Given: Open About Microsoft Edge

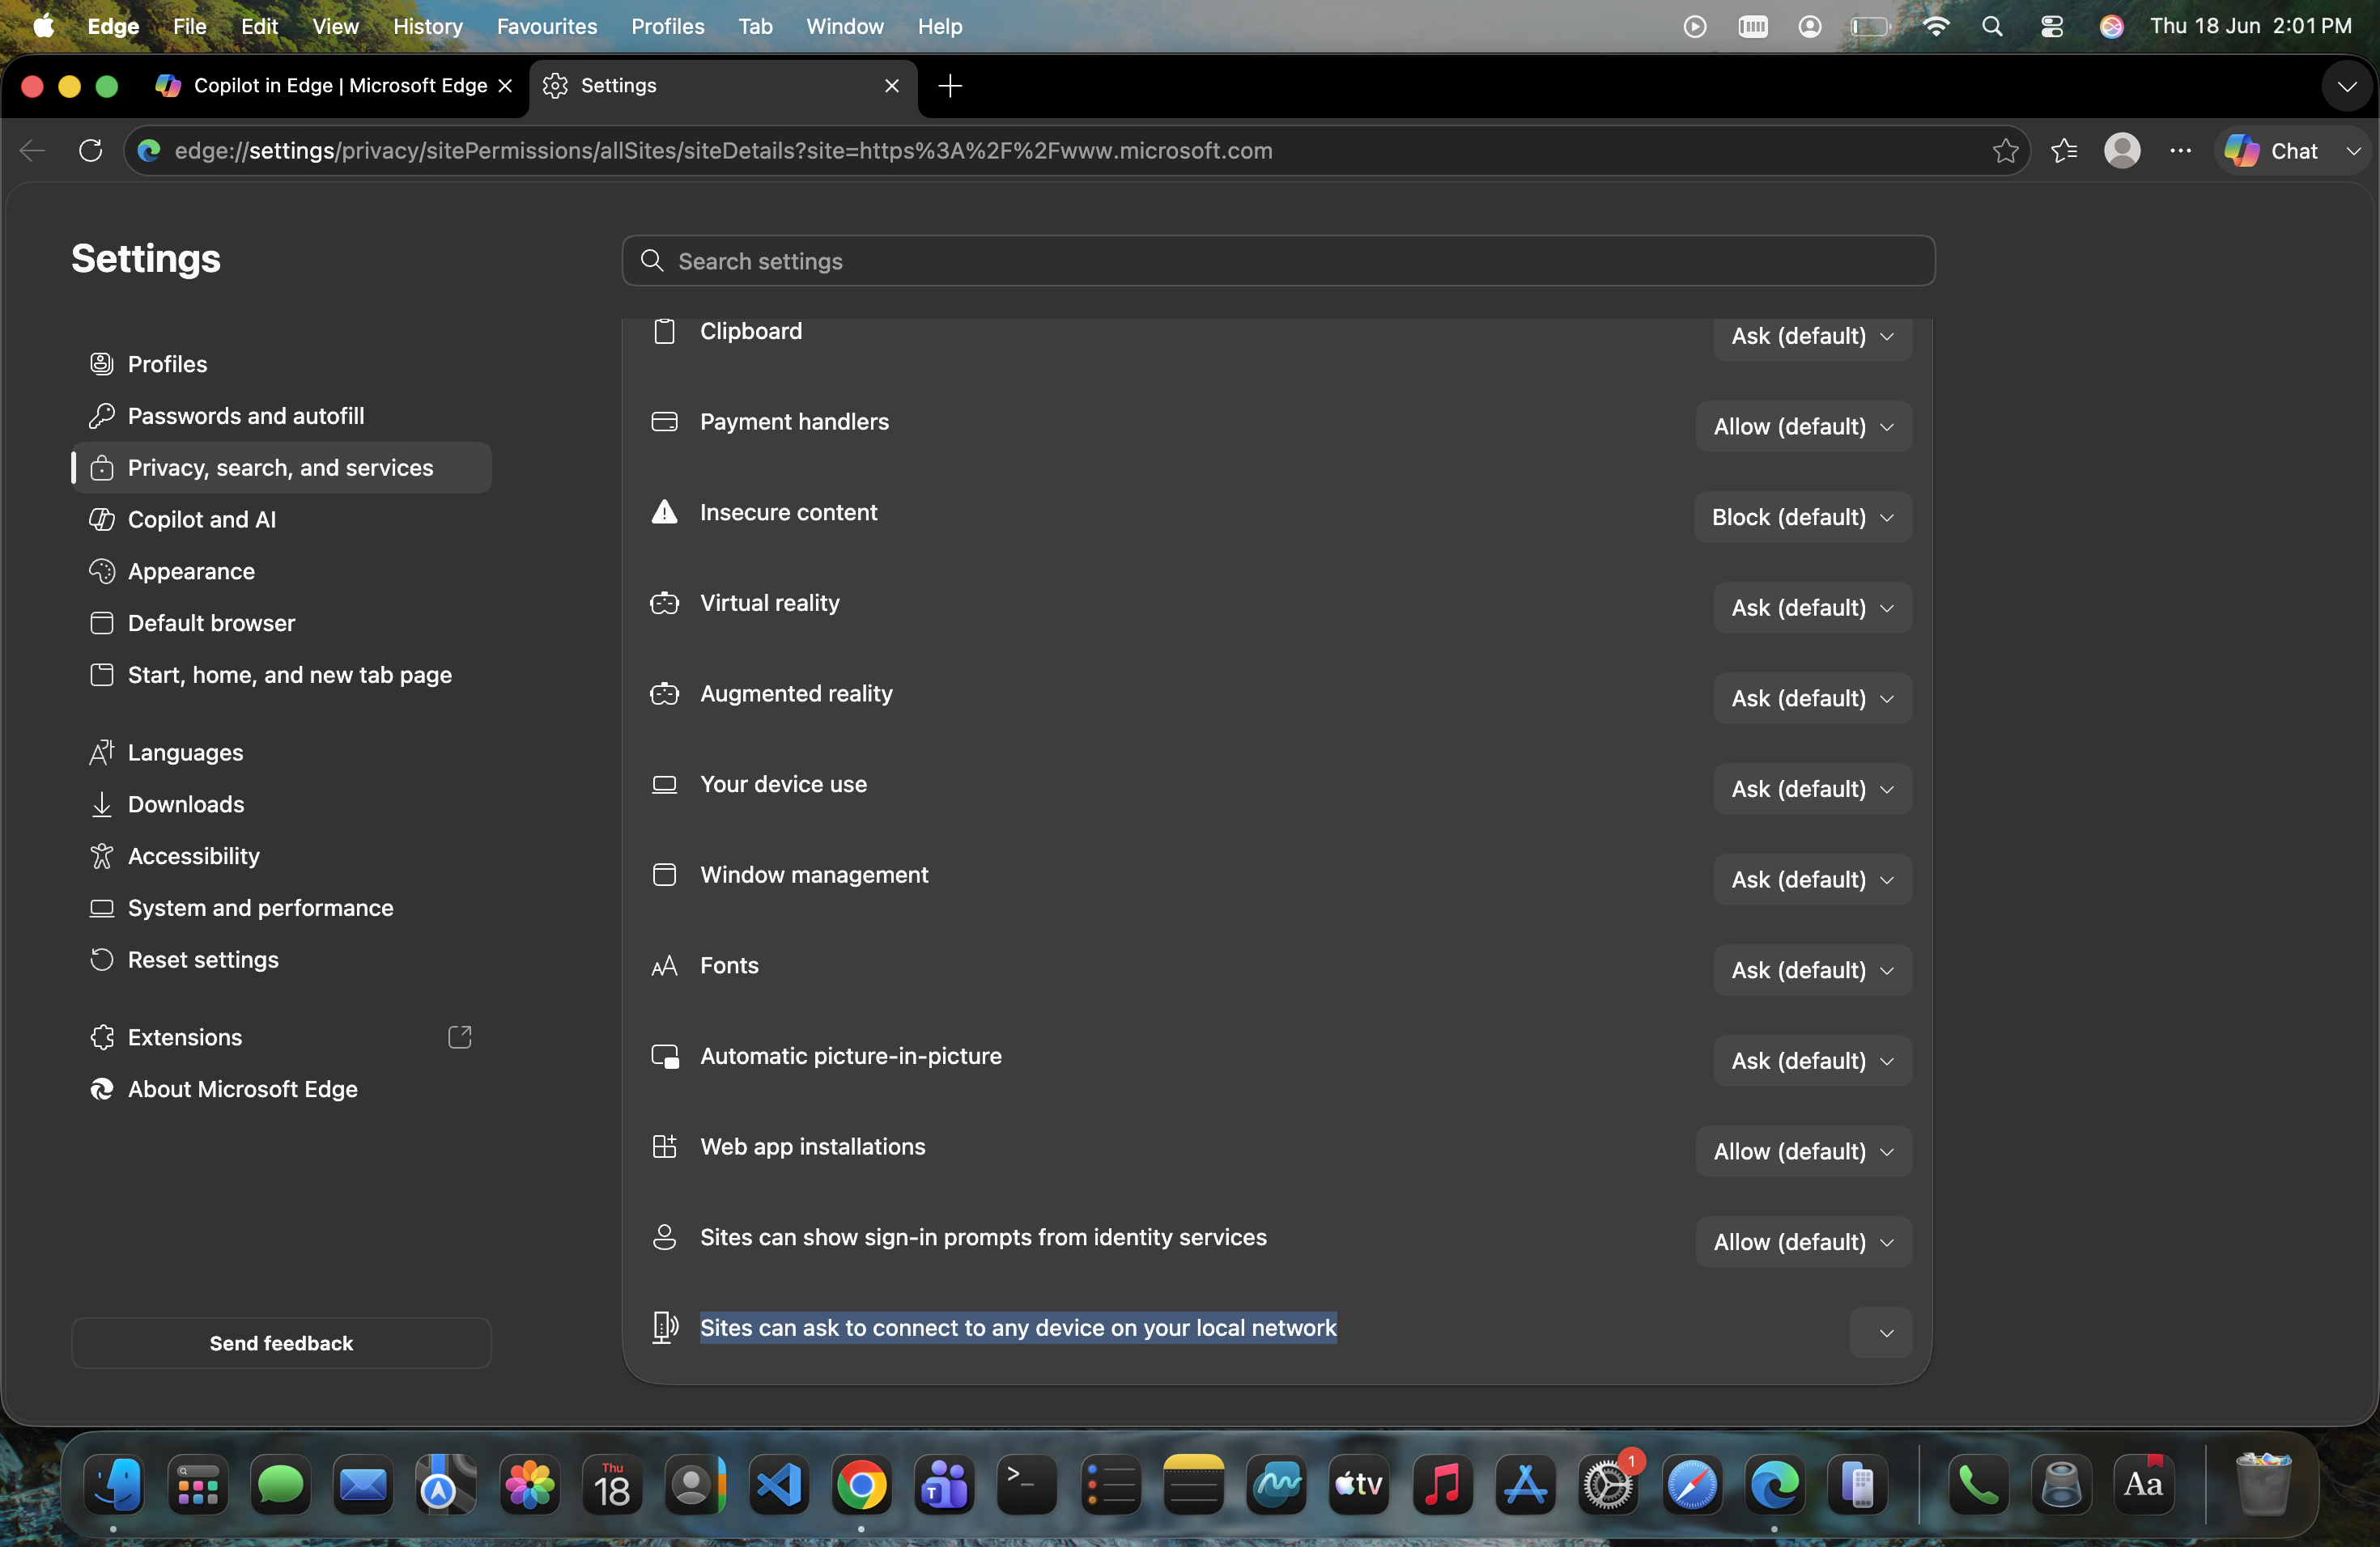Looking at the screenshot, I should click(281, 1089).
